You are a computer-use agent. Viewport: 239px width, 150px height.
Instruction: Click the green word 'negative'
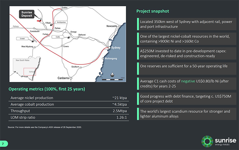[188, 81]
